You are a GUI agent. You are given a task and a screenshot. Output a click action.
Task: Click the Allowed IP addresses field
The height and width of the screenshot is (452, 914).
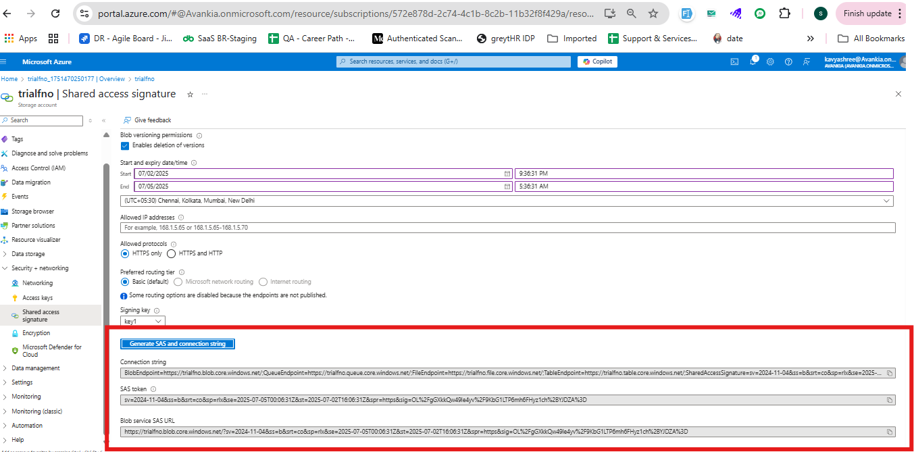[507, 228]
